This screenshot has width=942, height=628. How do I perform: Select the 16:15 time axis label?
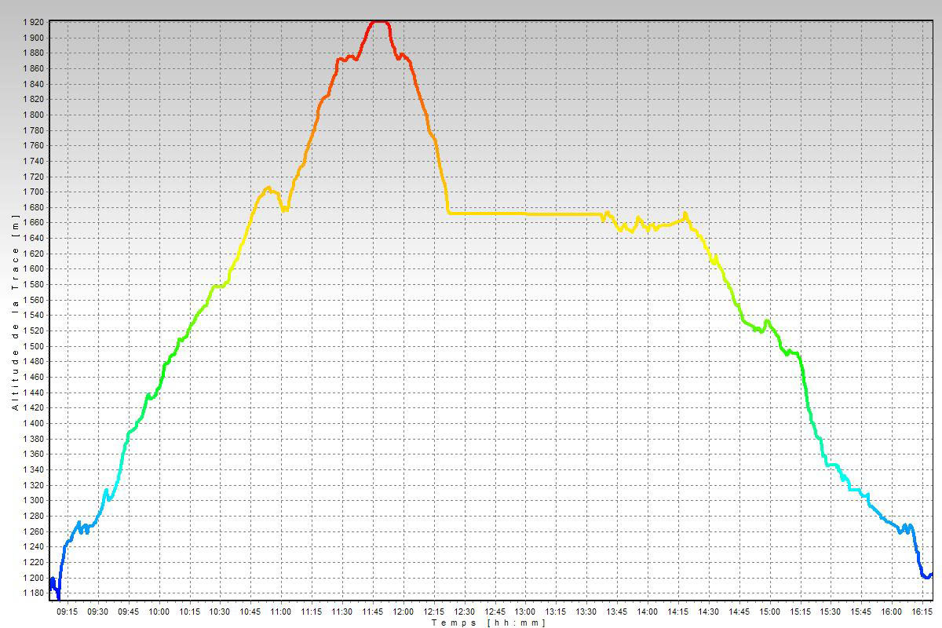click(922, 612)
